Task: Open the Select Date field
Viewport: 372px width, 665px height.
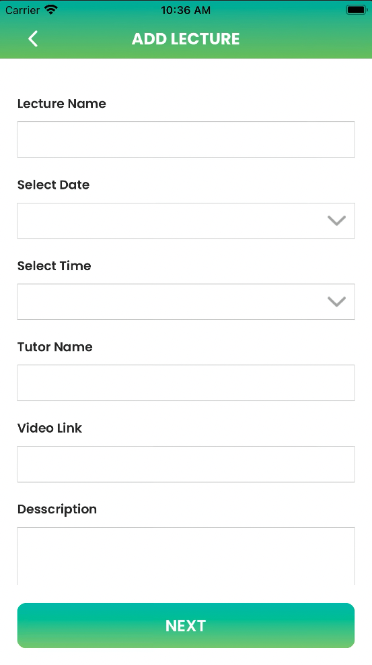Action: (186, 220)
